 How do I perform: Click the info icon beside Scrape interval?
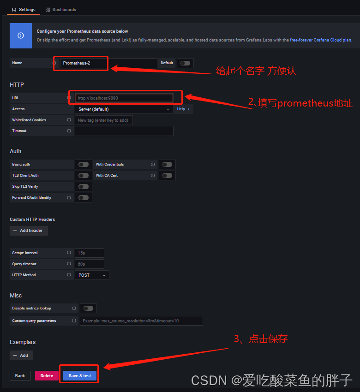[69, 253]
